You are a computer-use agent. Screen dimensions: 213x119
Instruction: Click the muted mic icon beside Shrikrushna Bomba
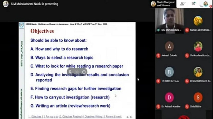187,56
